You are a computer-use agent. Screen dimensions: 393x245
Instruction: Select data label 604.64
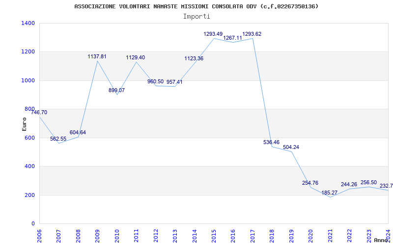pos(78,132)
